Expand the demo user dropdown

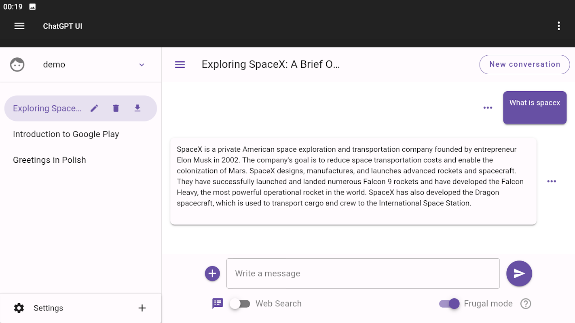[x=142, y=65]
